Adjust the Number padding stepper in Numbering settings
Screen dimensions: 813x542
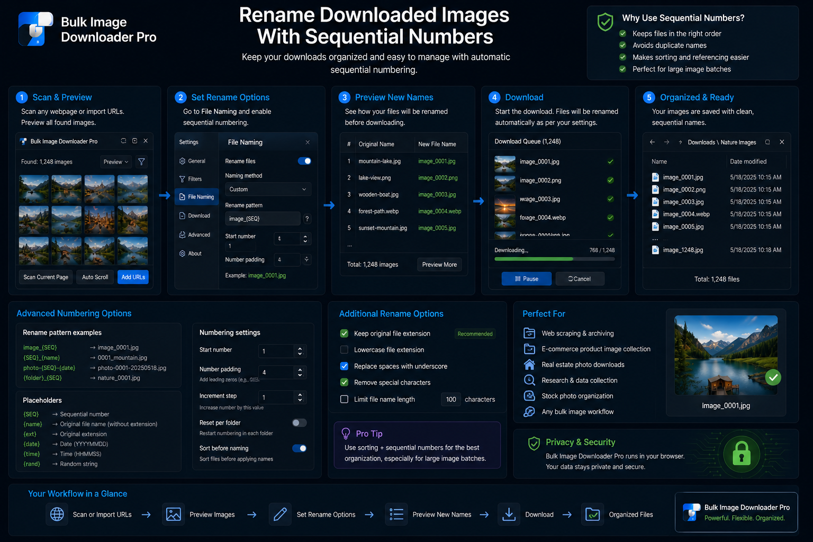[300, 372]
